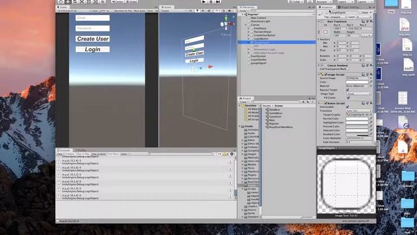Collapse the Canvas object in Hierarchy

pos(246,25)
